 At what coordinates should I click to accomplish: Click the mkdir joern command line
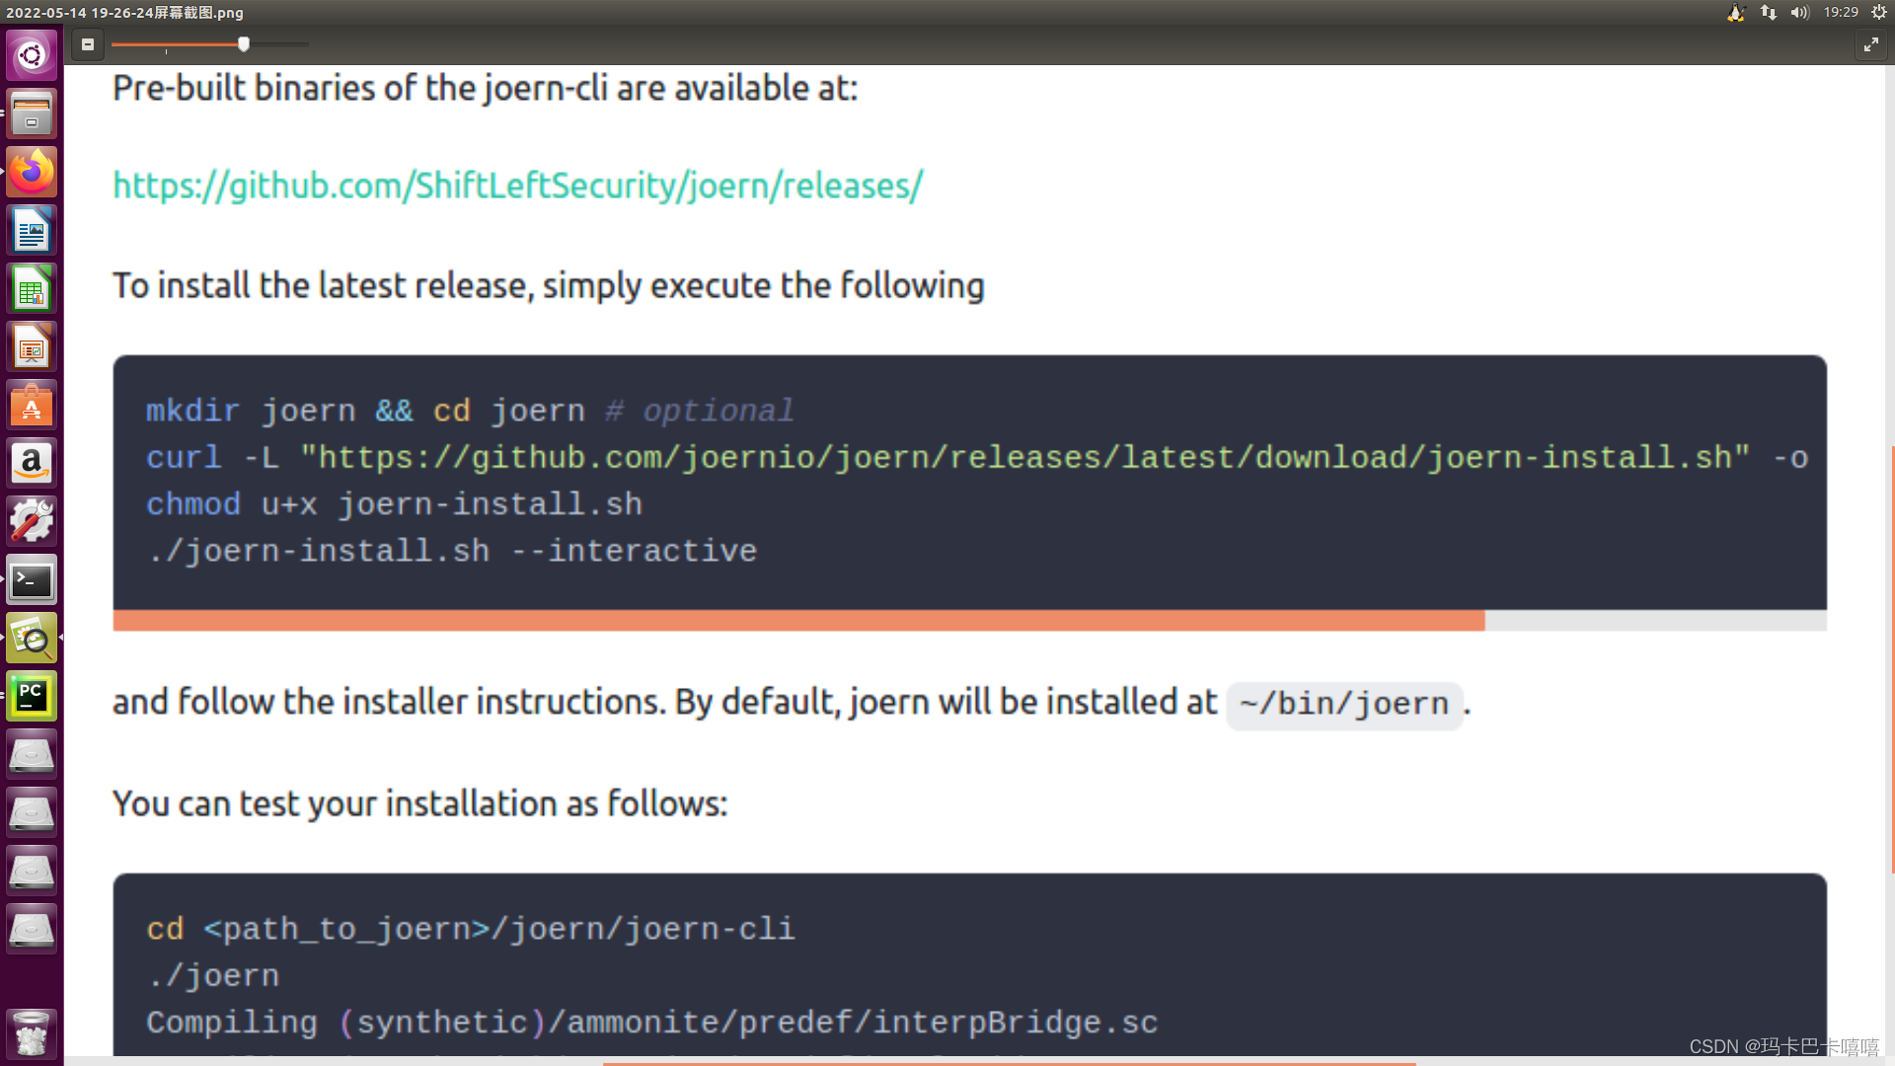(470, 411)
